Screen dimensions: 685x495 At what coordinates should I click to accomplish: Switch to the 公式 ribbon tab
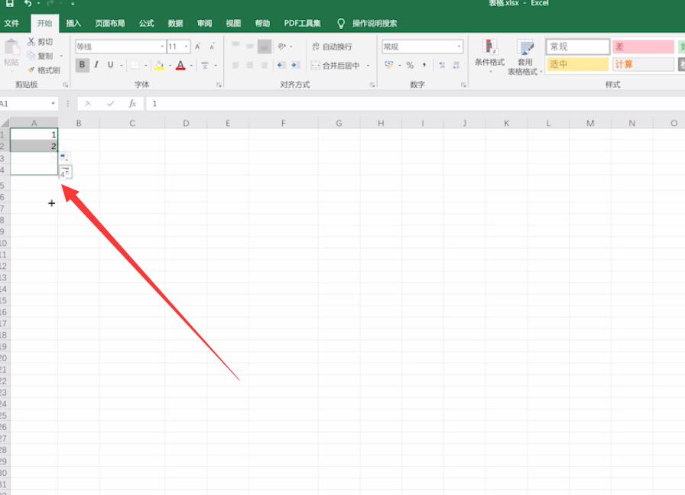[146, 23]
